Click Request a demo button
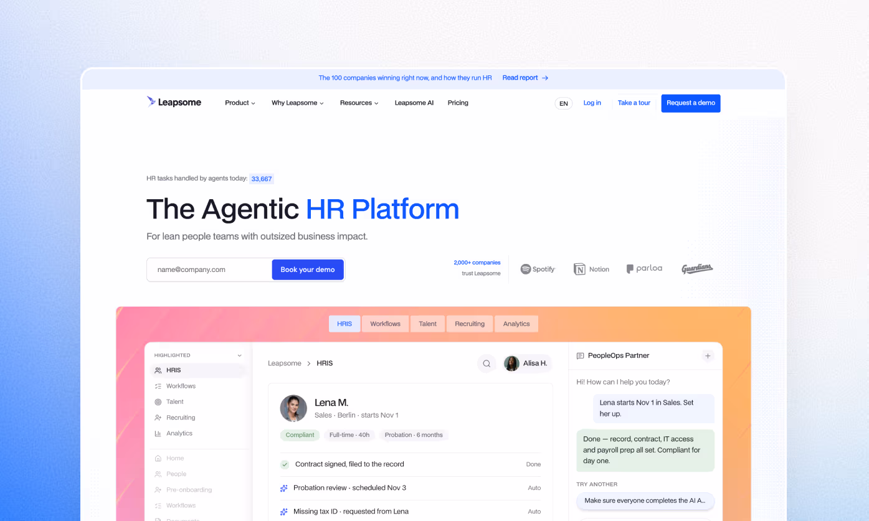The width and height of the screenshot is (869, 521). pos(691,103)
